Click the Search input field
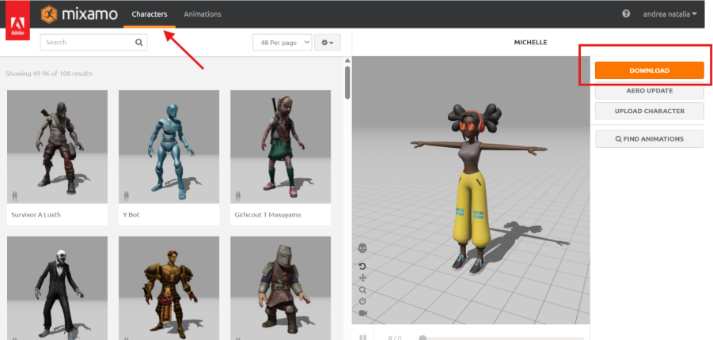This screenshot has width=713, height=340. coord(93,42)
